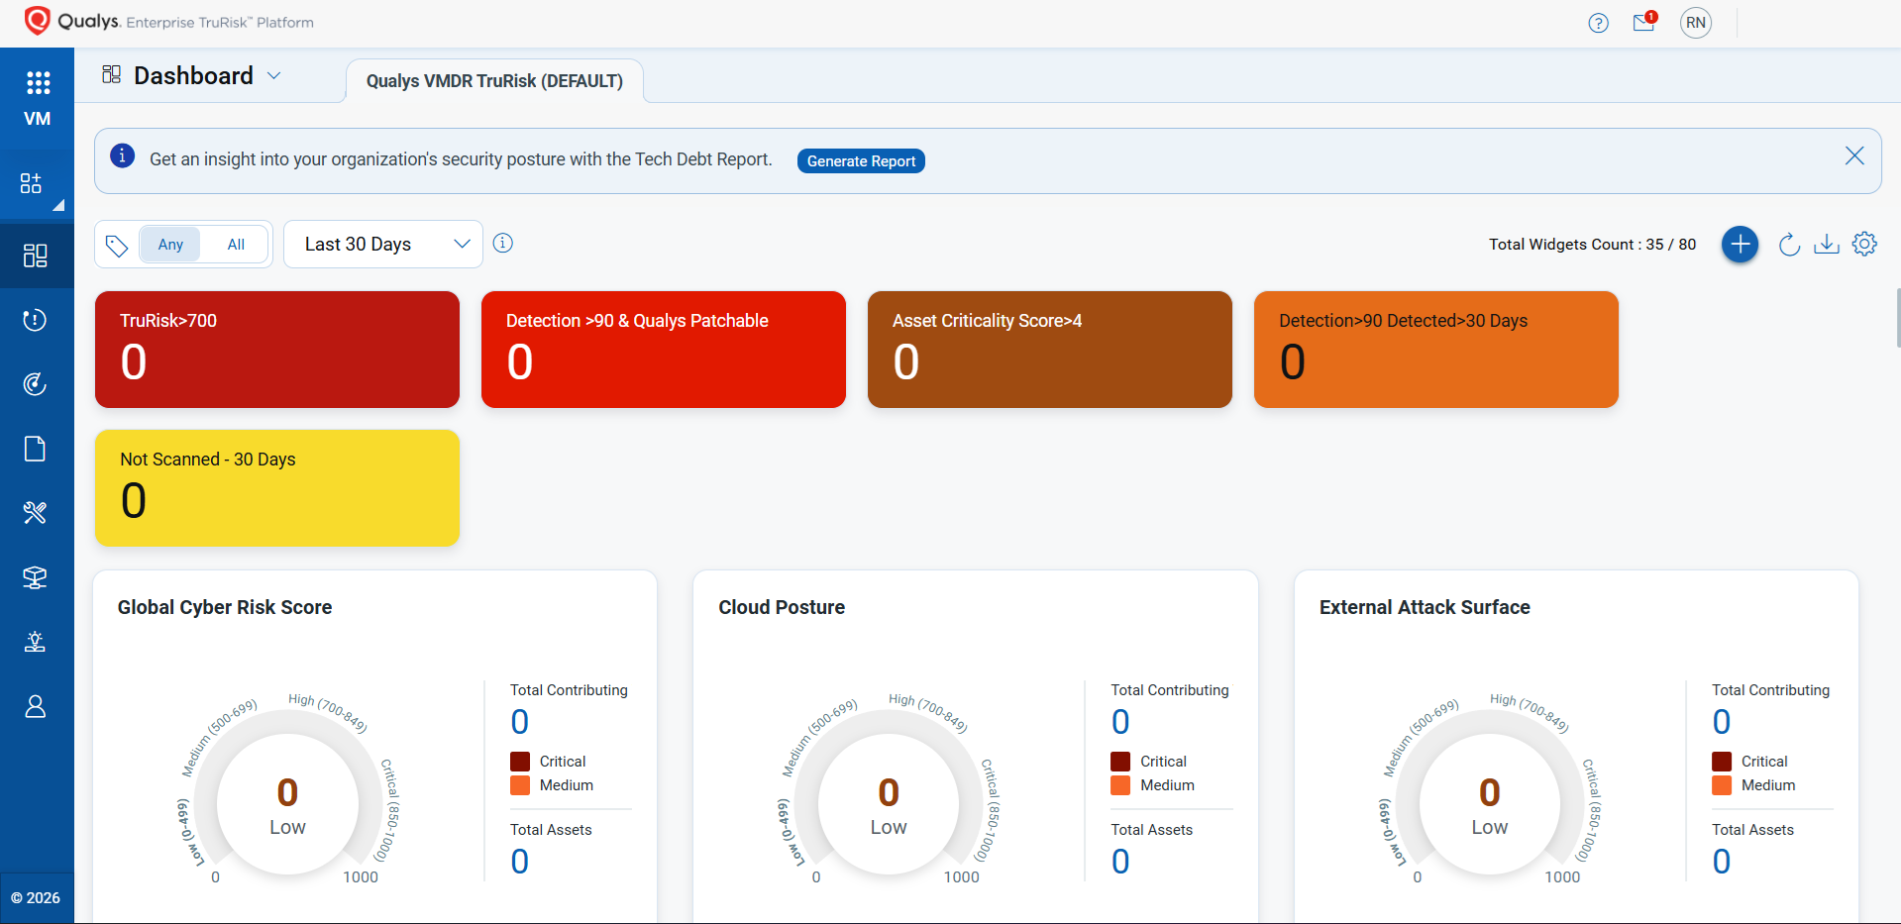Viewport: 1901px width, 924px height.
Task: Download the dashboard export
Action: click(x=1827, y=244)
